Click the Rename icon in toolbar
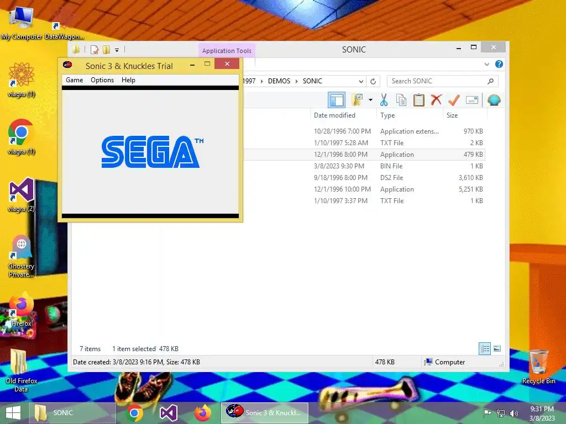 [x=472, y=100]
